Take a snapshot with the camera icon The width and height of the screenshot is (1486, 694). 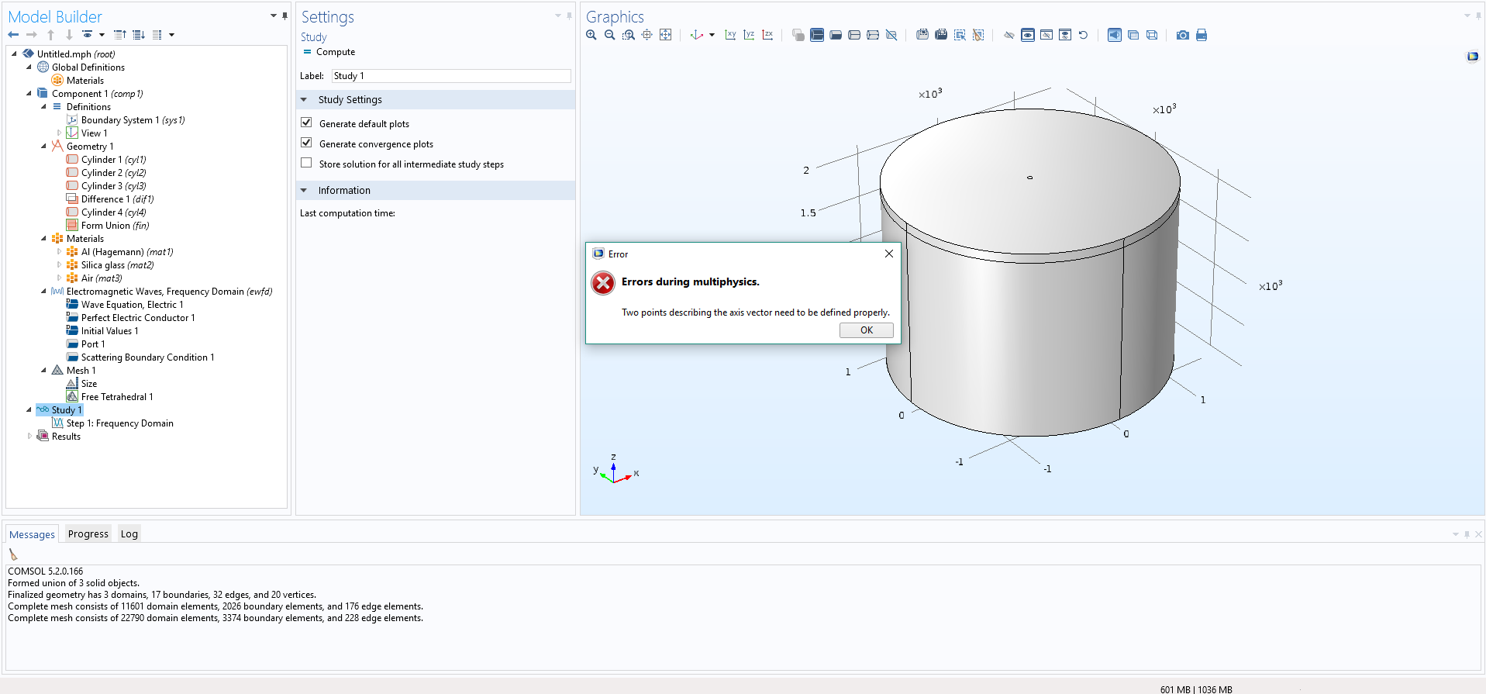(x=1182, y=35)
